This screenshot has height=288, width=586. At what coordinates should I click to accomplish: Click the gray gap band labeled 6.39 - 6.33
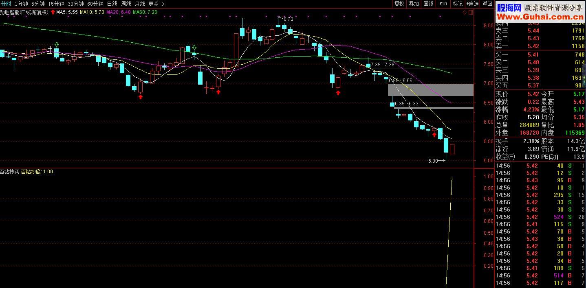[434, 108]
